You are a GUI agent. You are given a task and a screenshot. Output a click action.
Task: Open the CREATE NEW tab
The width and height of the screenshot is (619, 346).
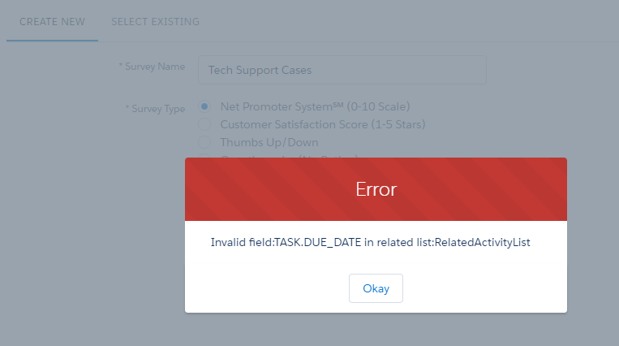52,22
